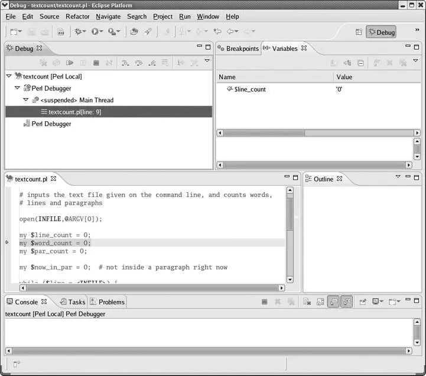The width and height of the screenshot is (426, 376).
Task: Open the Outline view menu dropdown
Action: (398, 177)
